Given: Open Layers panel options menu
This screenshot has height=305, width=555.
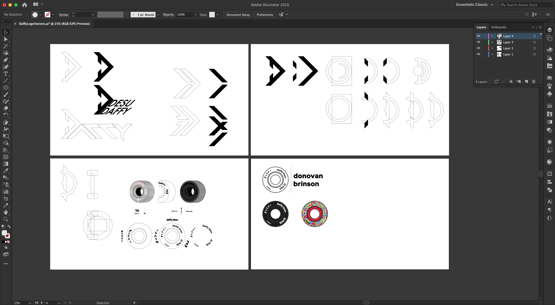Looking at the screenshot, I should pyautogui.click(x=540, y=27).
